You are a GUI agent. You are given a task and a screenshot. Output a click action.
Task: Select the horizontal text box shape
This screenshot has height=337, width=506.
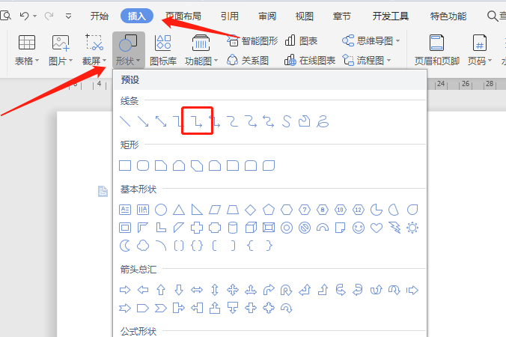[125, 210]
